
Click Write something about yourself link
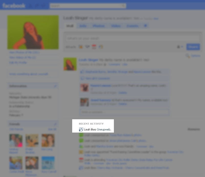coord(29,74)
